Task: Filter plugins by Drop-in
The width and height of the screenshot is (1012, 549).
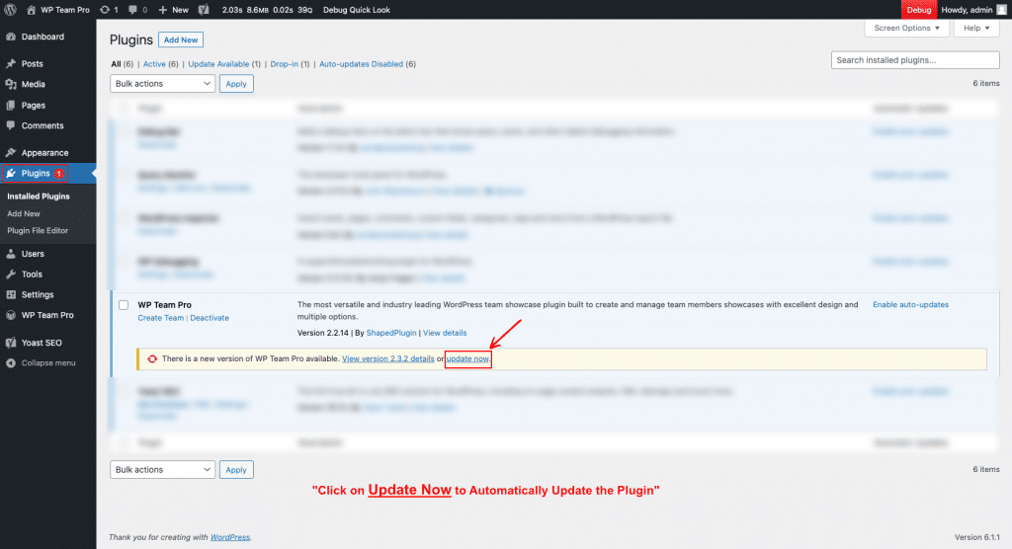Action: tap(284, 64)
